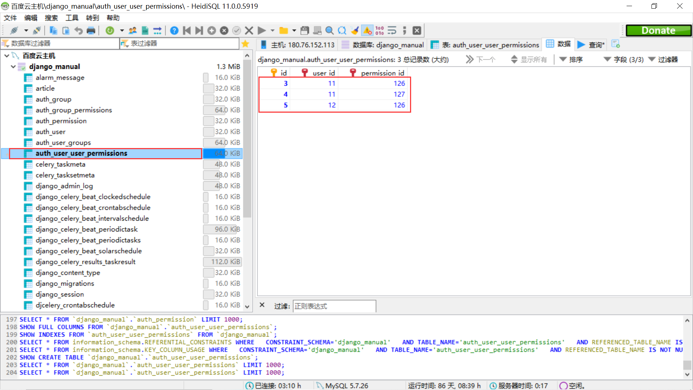Open dropdown arrow next to run query
Image resolution: width=693 pixels, height=390 pixels.
(x=273, y=31)
